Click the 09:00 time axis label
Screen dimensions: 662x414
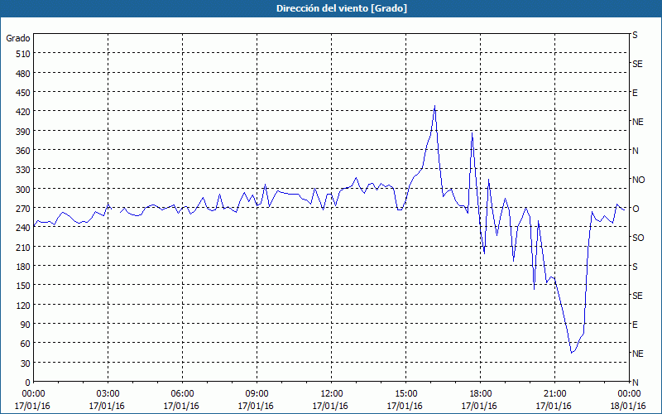tap(257, 394)
